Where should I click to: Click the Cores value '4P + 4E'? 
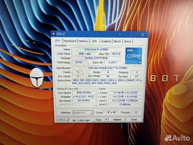pyautogui.click(x=111, y=112)
